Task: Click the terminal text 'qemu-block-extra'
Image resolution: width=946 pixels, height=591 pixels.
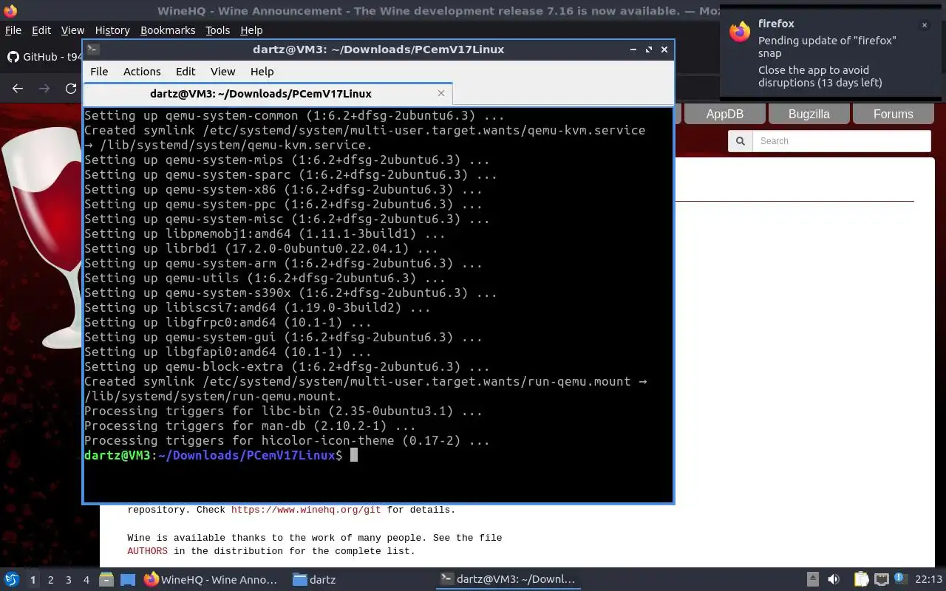Action: pos(224,366)
